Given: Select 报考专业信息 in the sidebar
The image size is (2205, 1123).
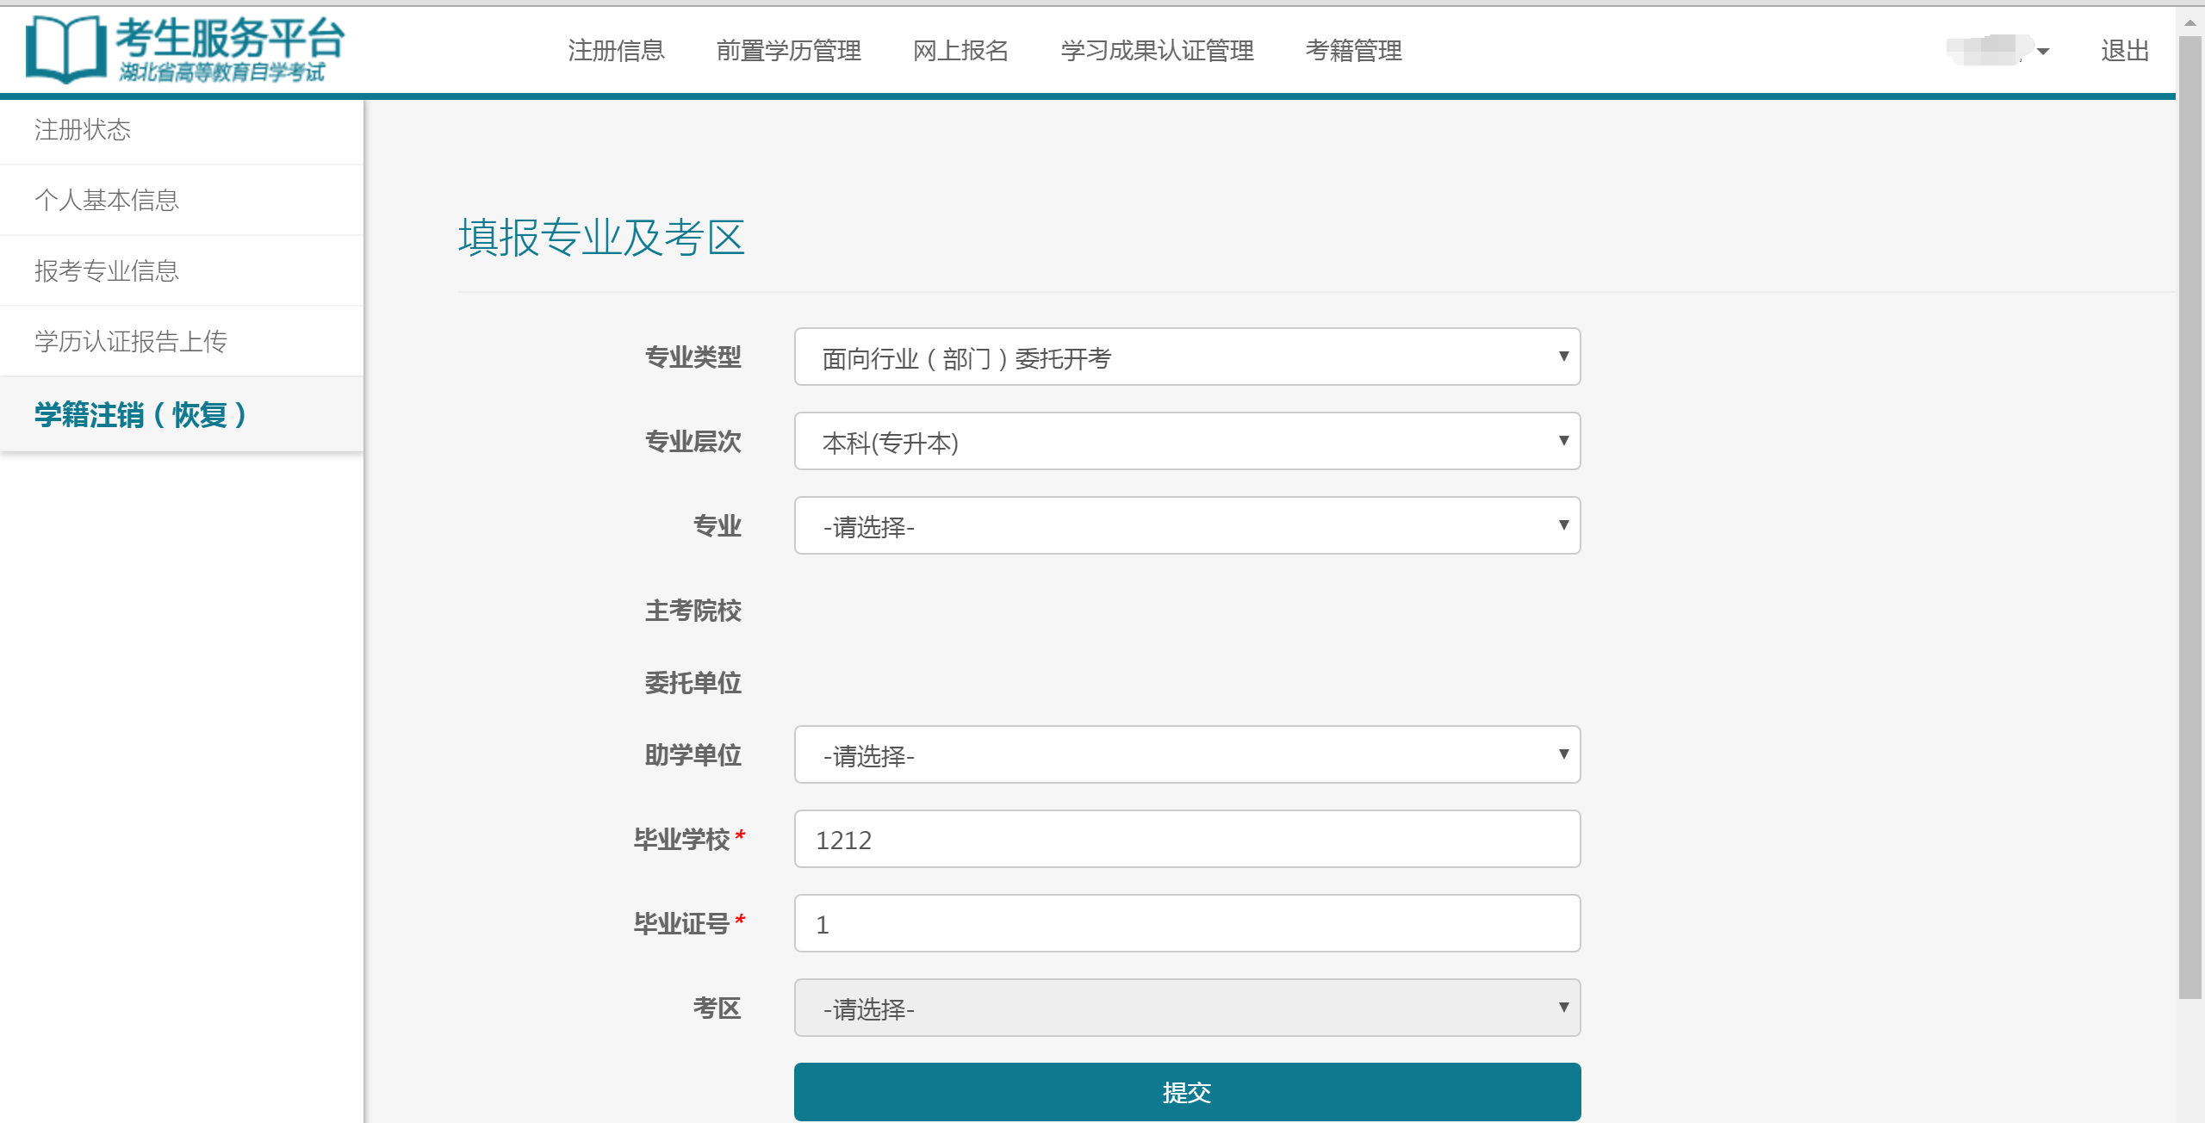Looking at the screenshot, I should coord(182,270).
